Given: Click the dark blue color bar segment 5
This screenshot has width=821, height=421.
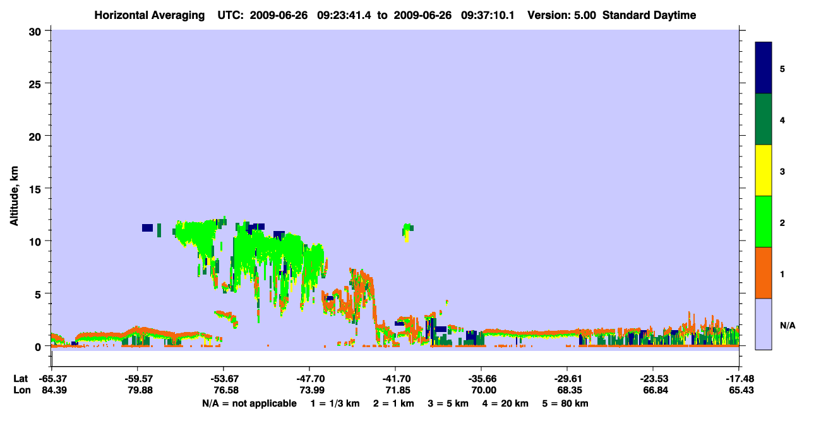Looking at the screenshot, I should click(764, 68).
